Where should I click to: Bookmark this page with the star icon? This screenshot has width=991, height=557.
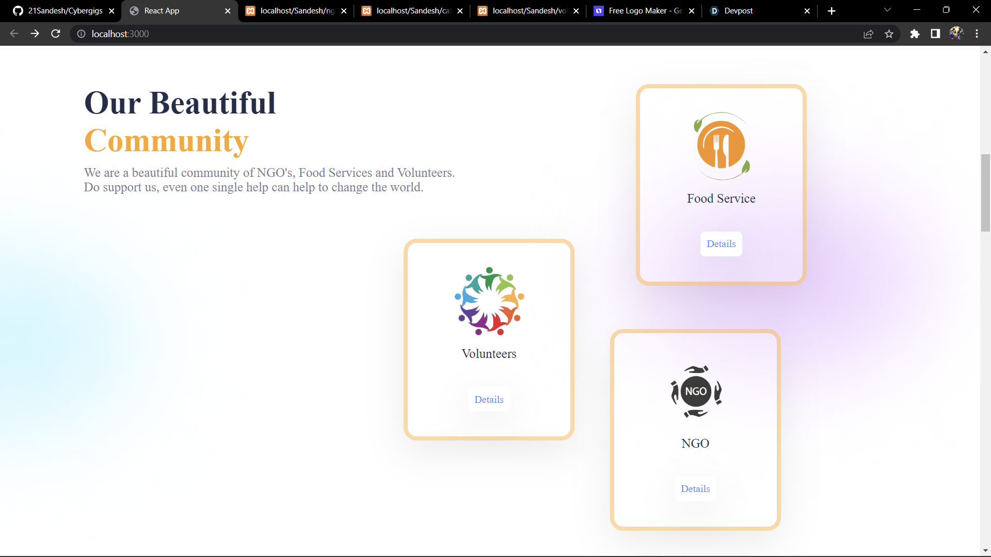[889, 34]
